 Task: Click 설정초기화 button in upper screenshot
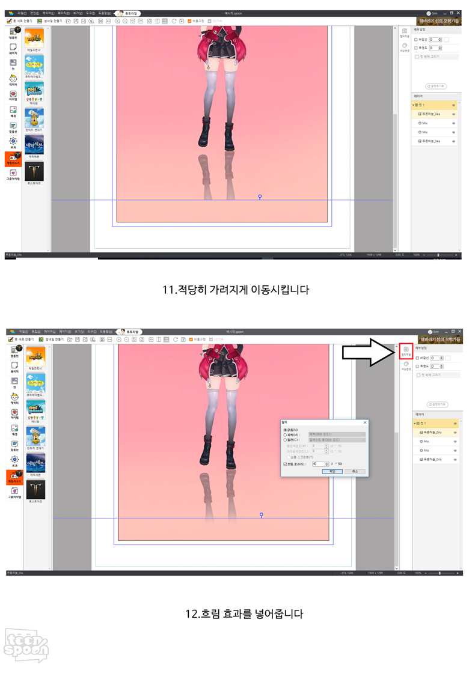(x=436, y=86)
